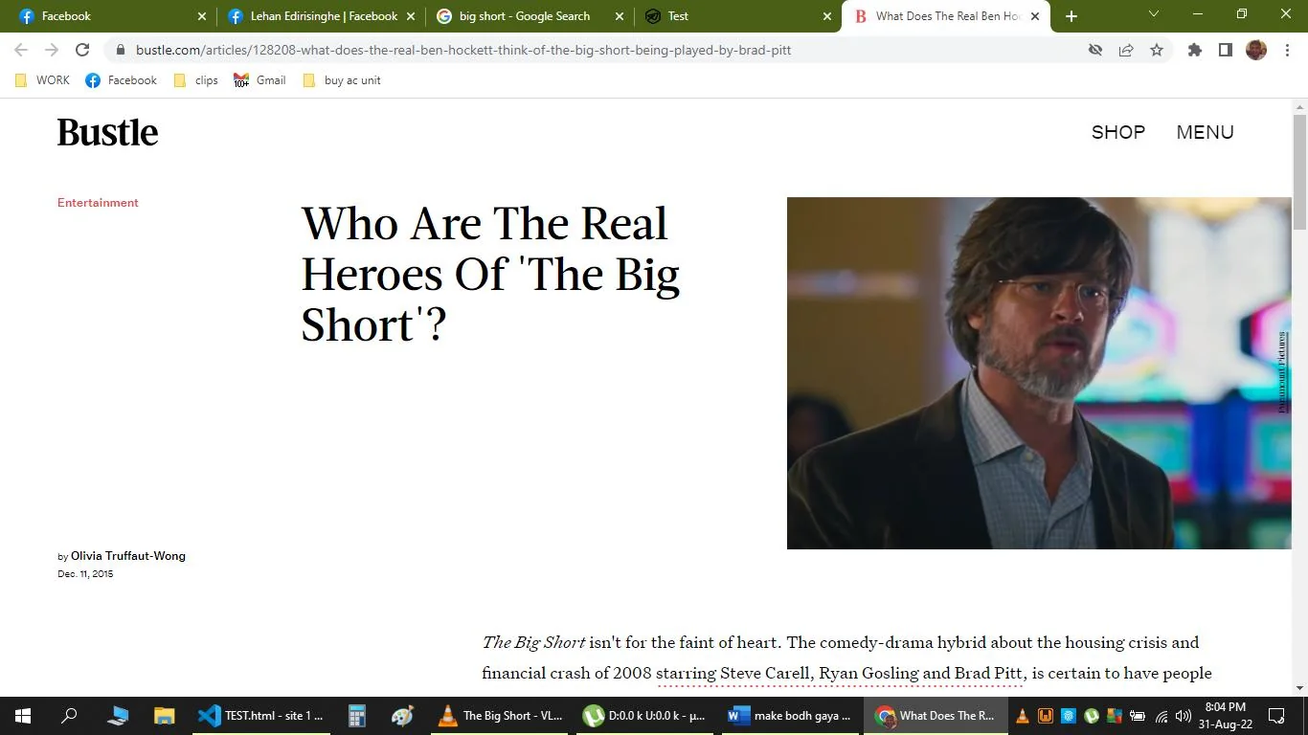Image resolution: width=1308 pixels, height=735 pixels.
Task: Share this page from the address bar
Action: tap(1126, 50)
